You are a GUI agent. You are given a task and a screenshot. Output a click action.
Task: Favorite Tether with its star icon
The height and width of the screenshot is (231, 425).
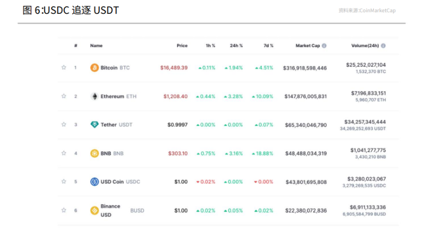[x=64, y=125]
